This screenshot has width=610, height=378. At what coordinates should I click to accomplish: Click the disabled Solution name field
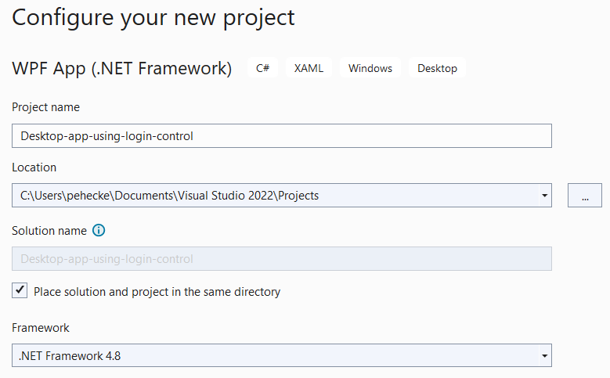[x=282, y=259]
